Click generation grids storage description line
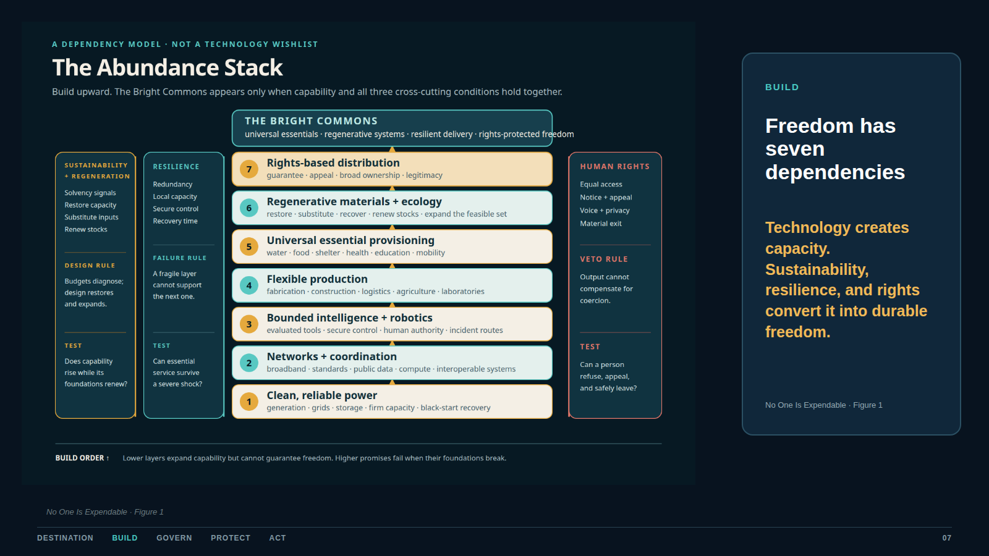 pos(379,408)
